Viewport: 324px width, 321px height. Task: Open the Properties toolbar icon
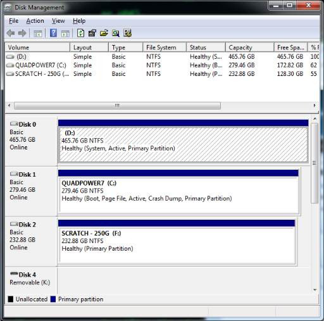(92, 33)
